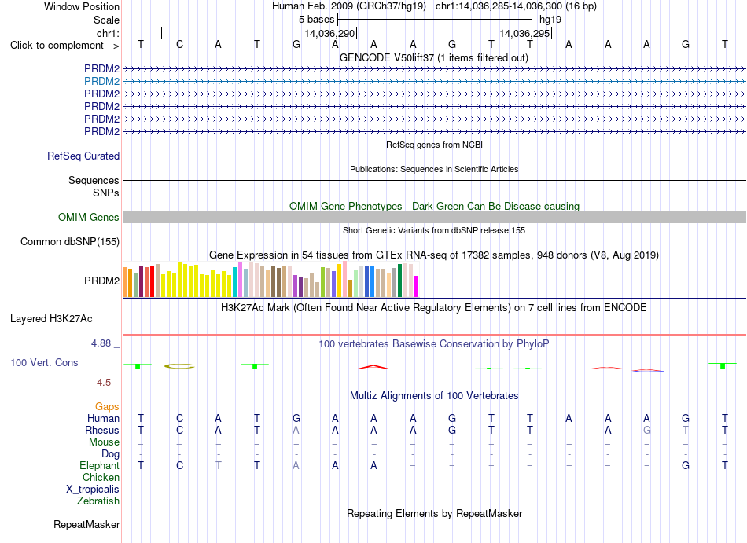Click the dash gap in the Rhesus row
This screenshot has width=747, height=543.
[x=569, y=431]
